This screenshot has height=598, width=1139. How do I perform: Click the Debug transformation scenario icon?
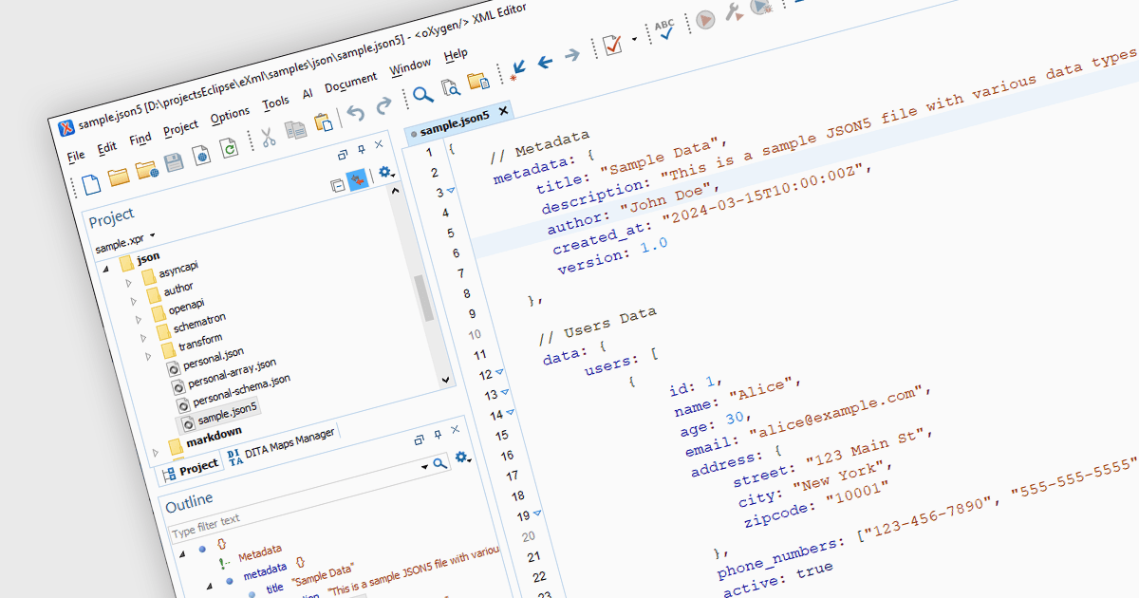point(760,7)
